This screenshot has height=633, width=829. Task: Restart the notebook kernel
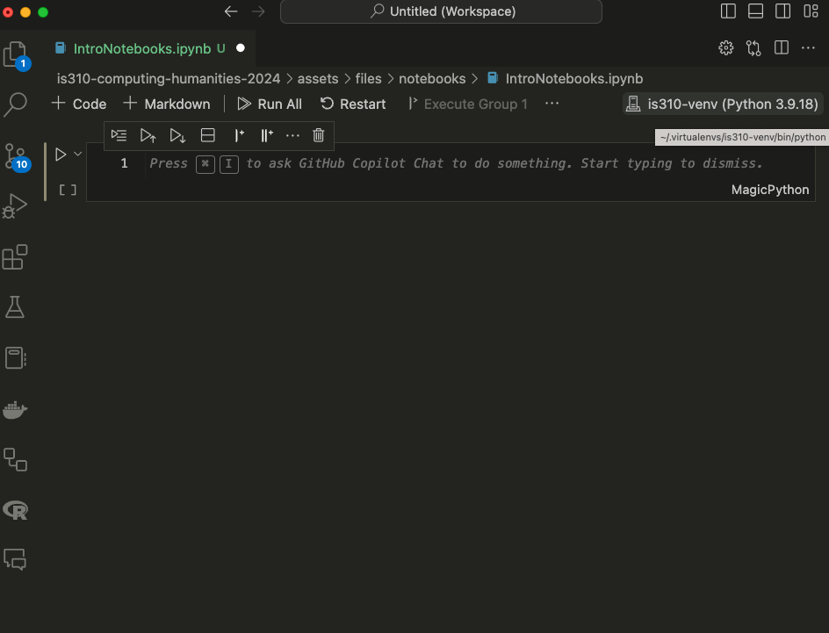coord(353,104)
